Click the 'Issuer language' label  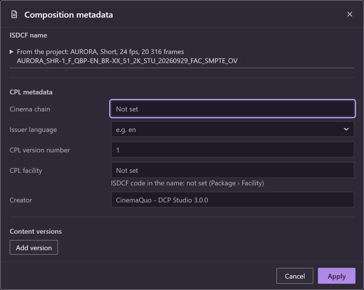[x=33, y=130]
